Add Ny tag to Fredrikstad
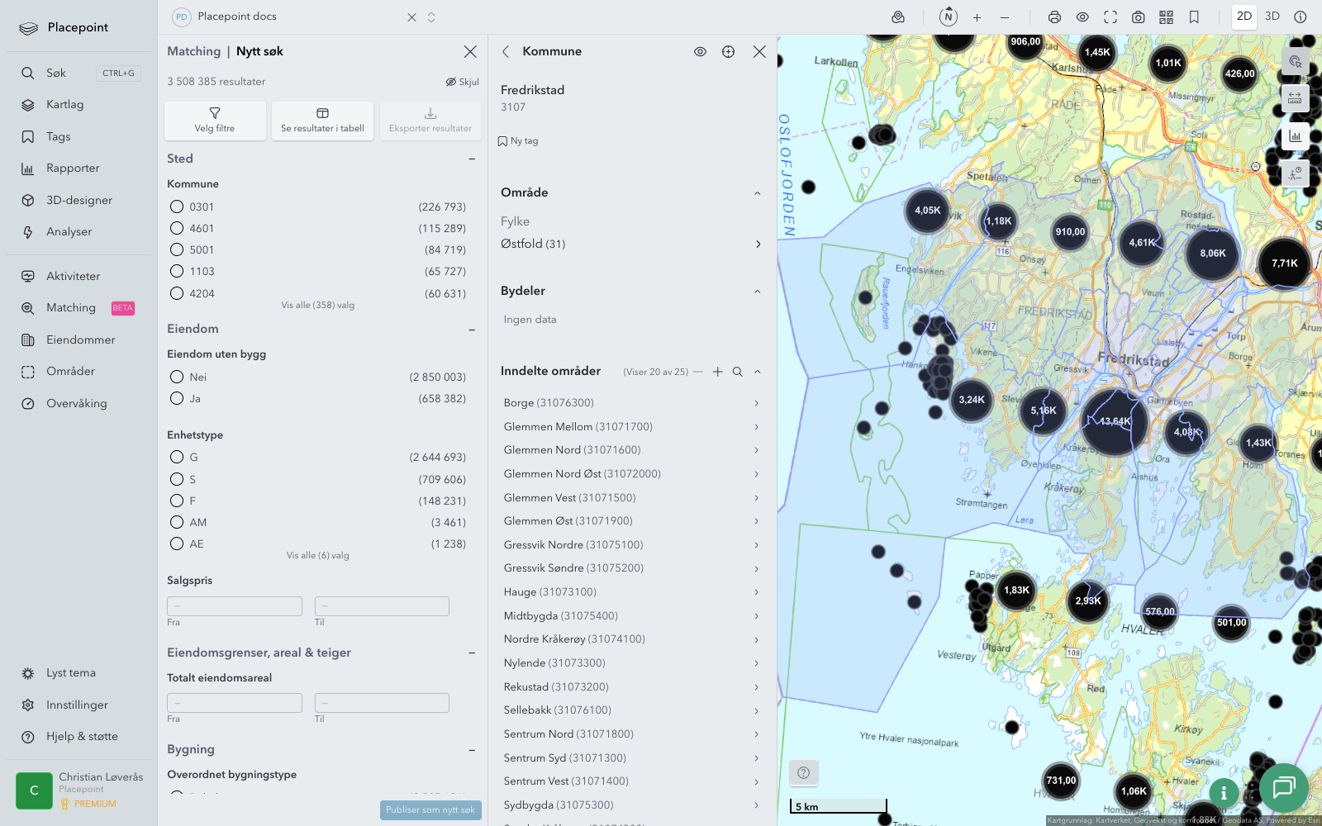1322x826 pixels. tap(518, 141)
